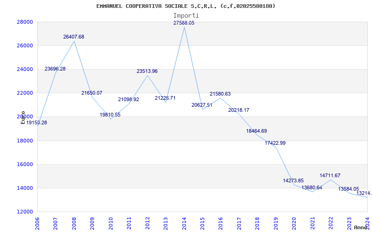This screenshot has width=372, height=232.
Task: Click x-axis year 2023
Action: [349, 223]
